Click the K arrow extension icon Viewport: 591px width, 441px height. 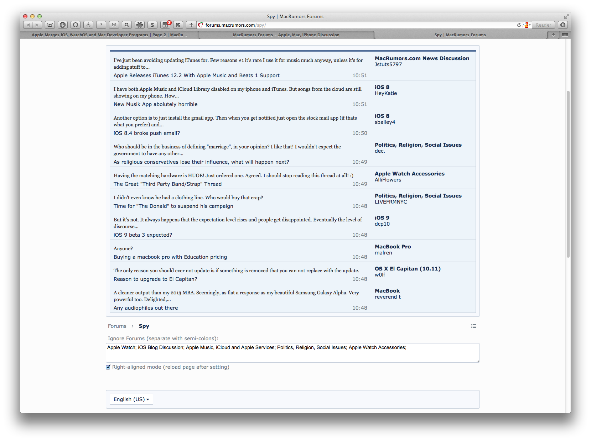[178, 25]
